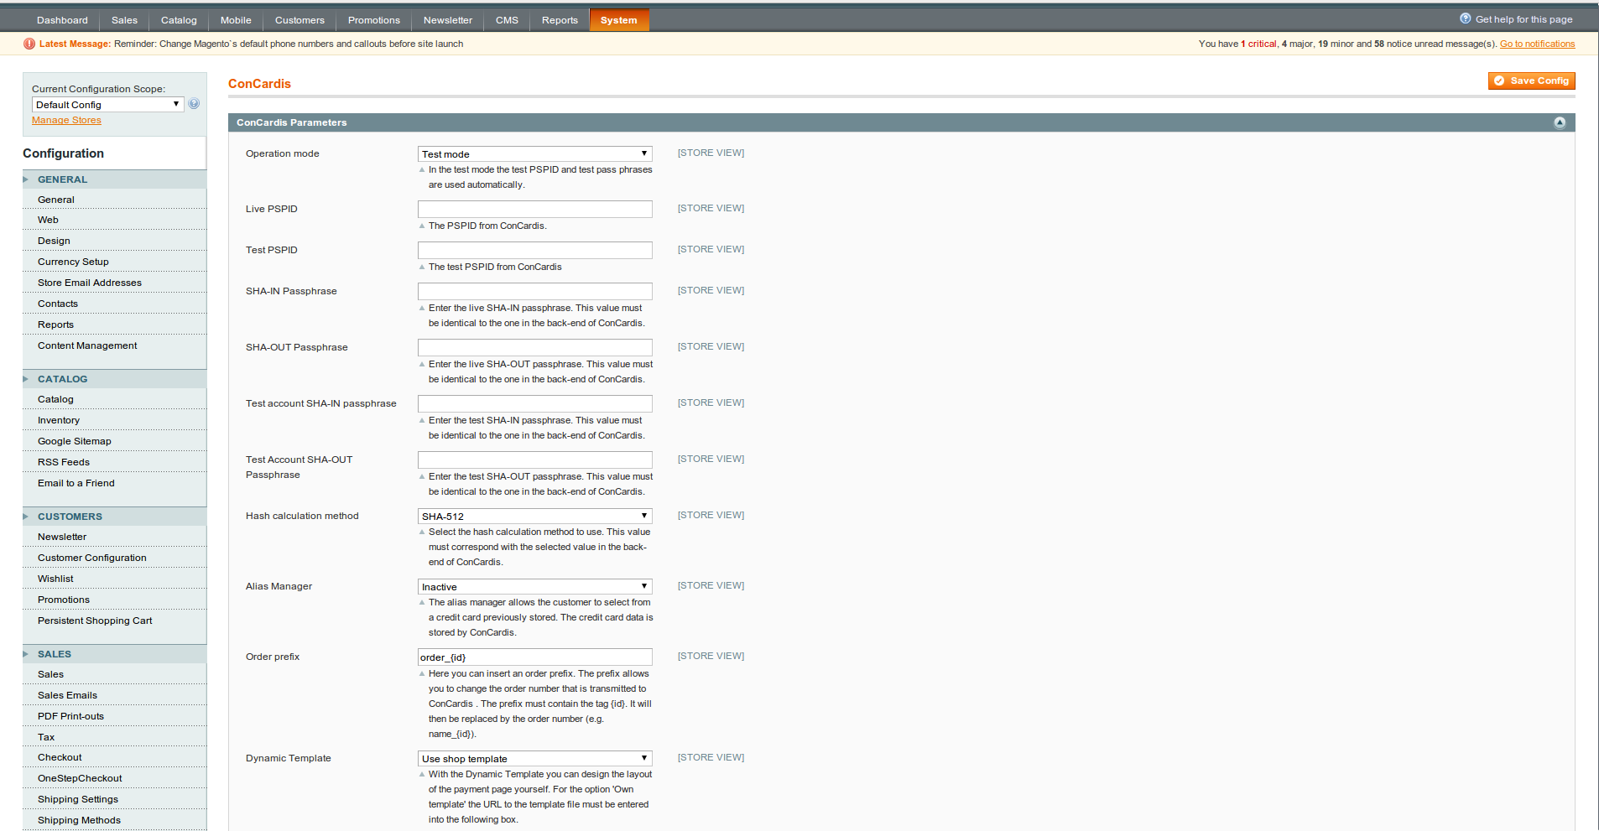Viewport: 1599px width, 831px height.
Task: Open Current Configuration Scope dropdown
Action: 107,105
